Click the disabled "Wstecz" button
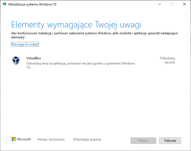Viewport: 191px width, 151px height. (143, 141)
